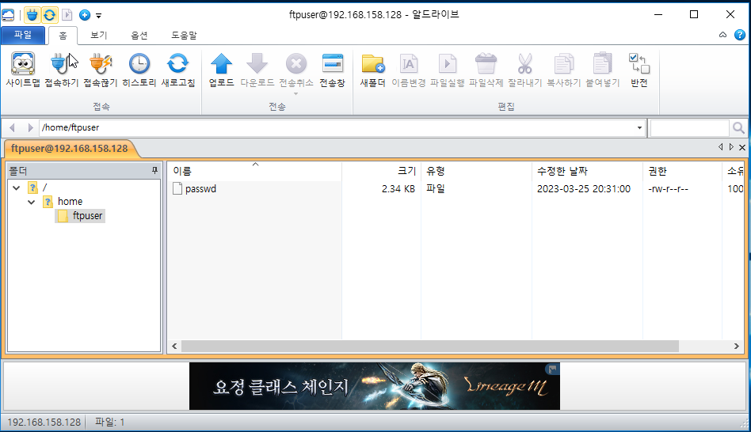Click the search input box
This screenshot has width=751, height=432.
point(690,127)
